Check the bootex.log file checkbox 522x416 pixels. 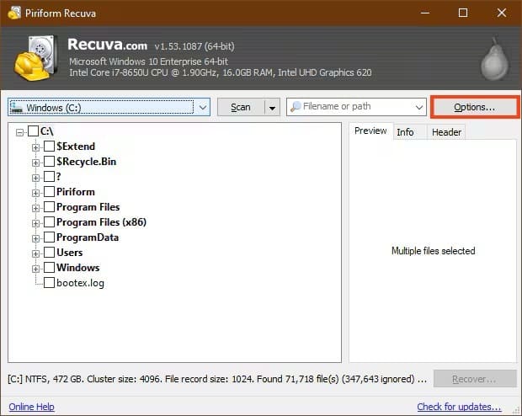pyautogui.click(x=49, y=282)
